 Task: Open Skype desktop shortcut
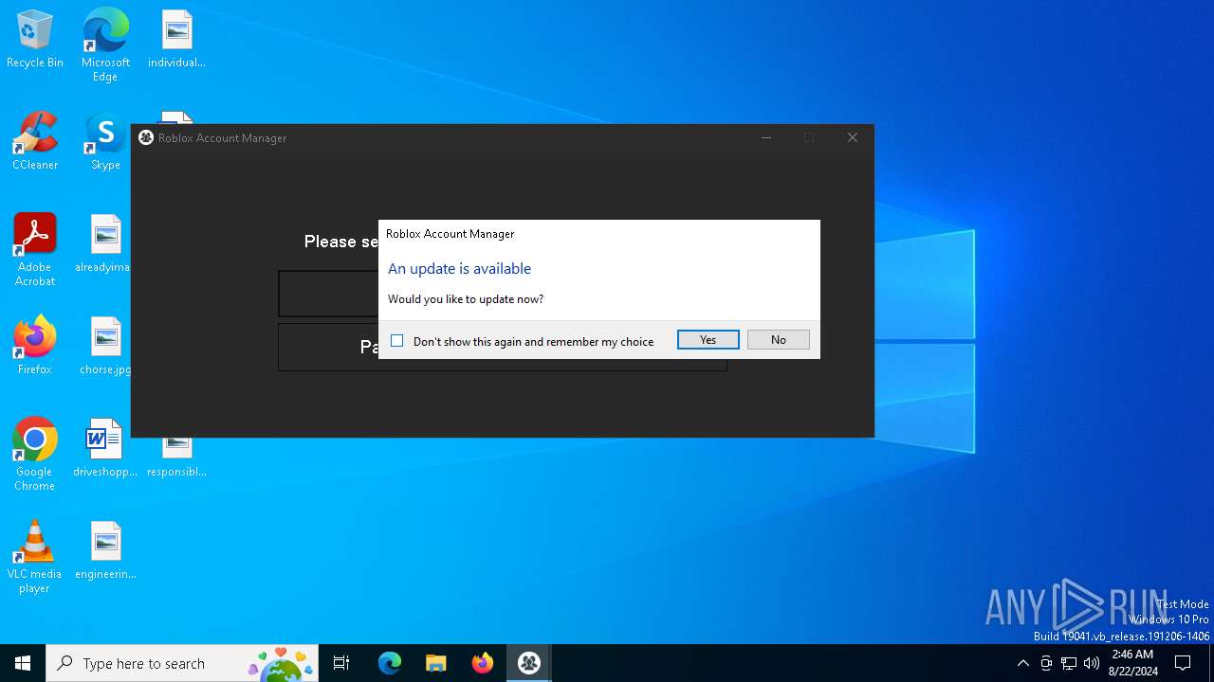[105, 142]
